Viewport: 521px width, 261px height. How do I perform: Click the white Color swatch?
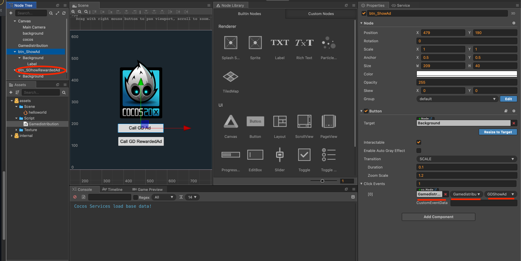tap(466, 74)
